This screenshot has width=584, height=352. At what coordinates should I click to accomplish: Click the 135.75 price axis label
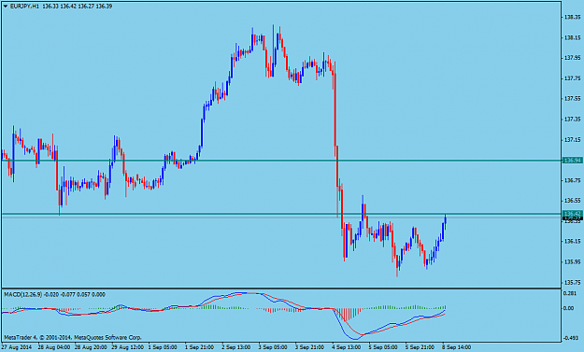(x=573, y=282)
